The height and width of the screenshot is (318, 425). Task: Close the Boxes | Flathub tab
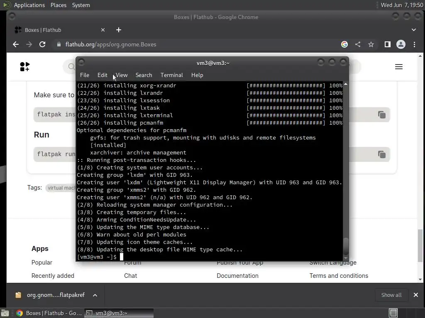tap(103, 30)
